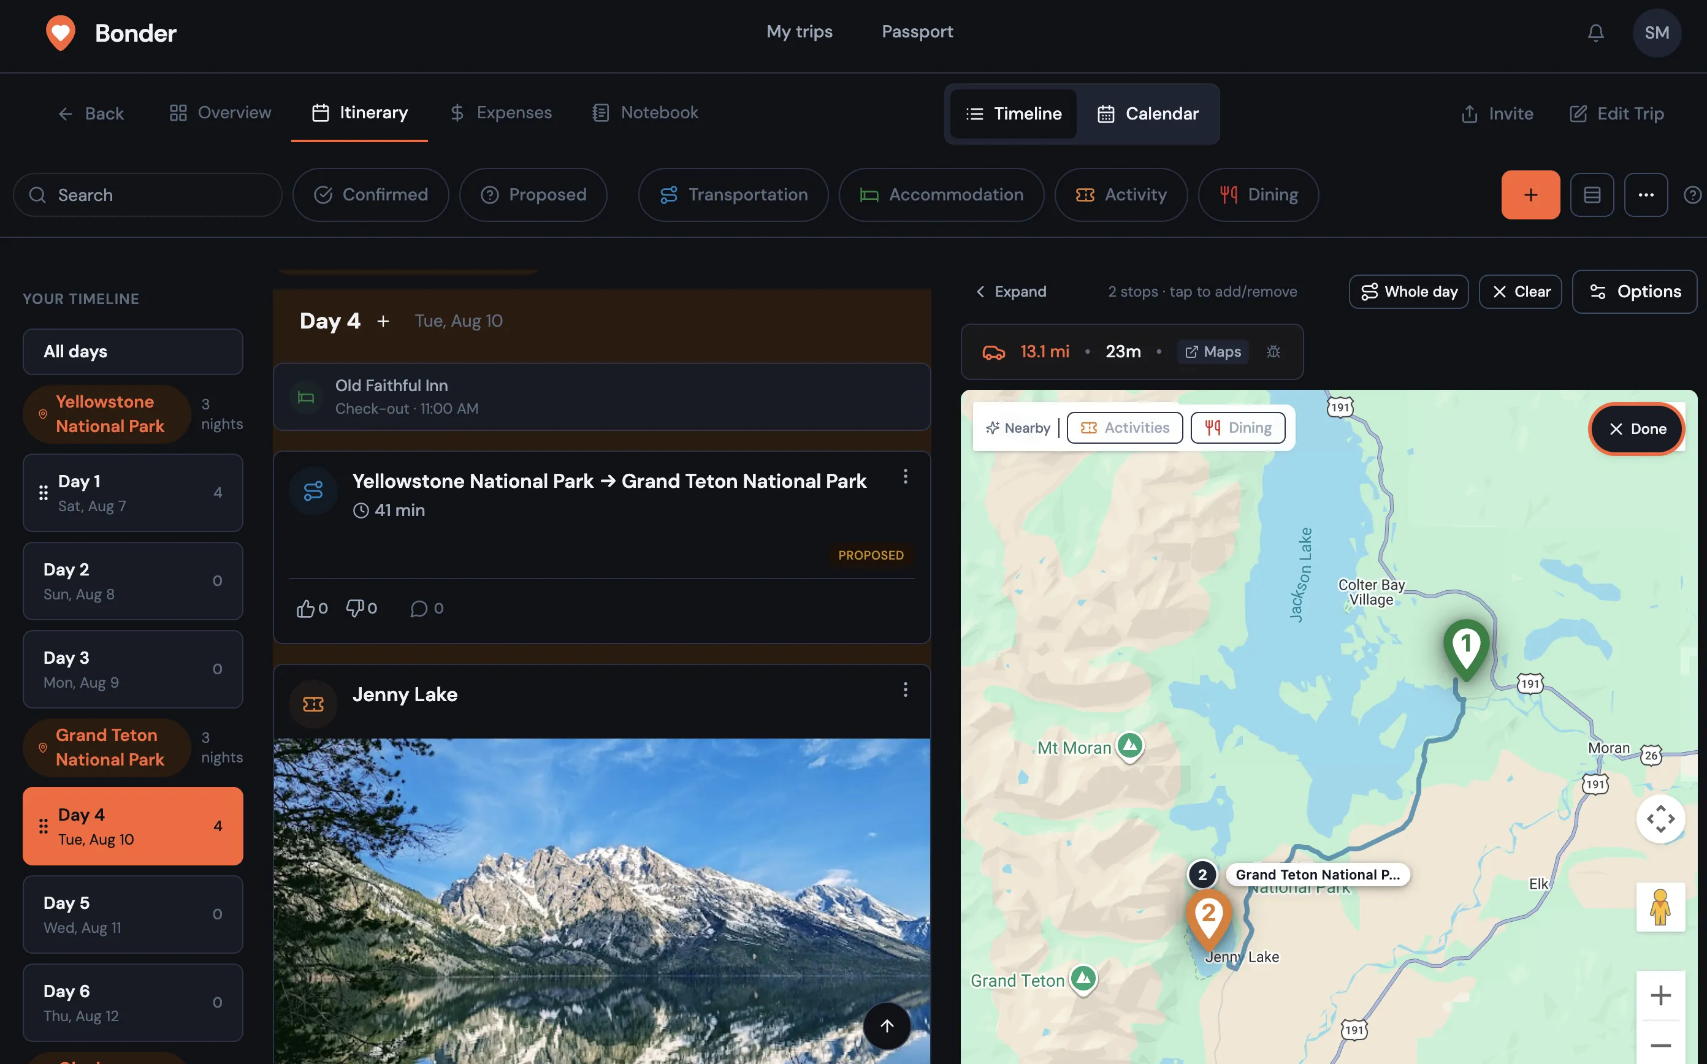1707x1064 pixels.
Task: Open the Overview tab
Action: [220, 113]
